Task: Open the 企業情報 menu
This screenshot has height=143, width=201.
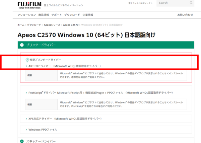Action: coord(88,15)
